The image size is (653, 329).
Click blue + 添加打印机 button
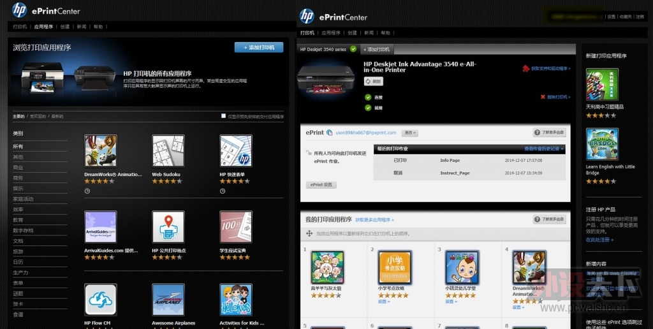(x=259, y=47)
